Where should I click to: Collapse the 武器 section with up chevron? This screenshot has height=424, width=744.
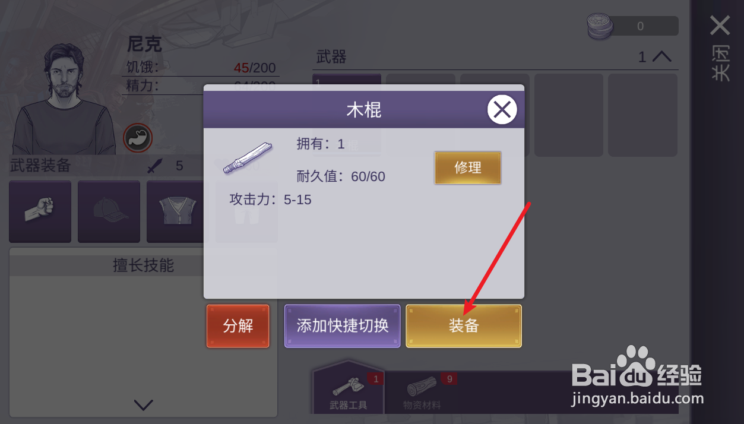click(x=661, y=57)
